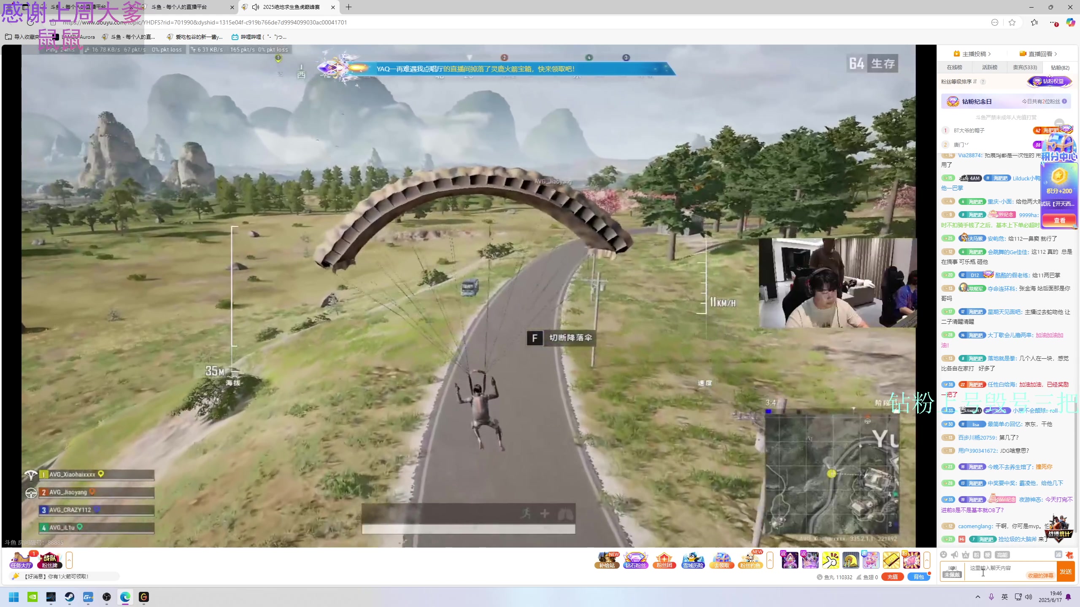Switch to 在线榜 tab
This screenshot has width=1080, height=607.
click(954, 67)
